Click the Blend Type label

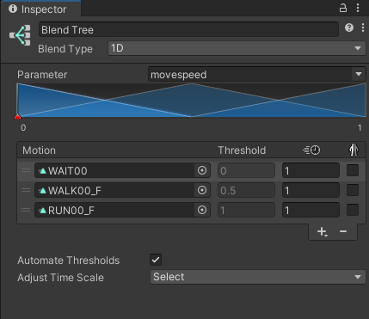[x=65, y=49]
